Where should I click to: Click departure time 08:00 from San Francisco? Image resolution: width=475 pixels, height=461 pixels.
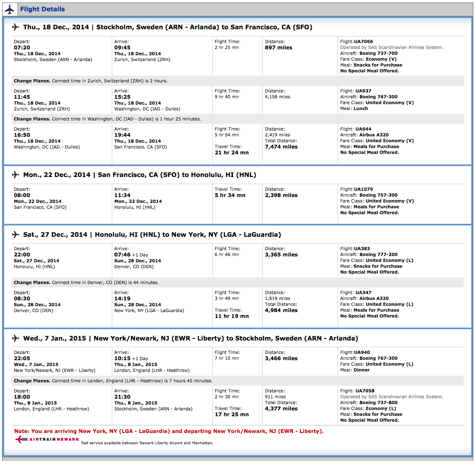click(22, 195)
